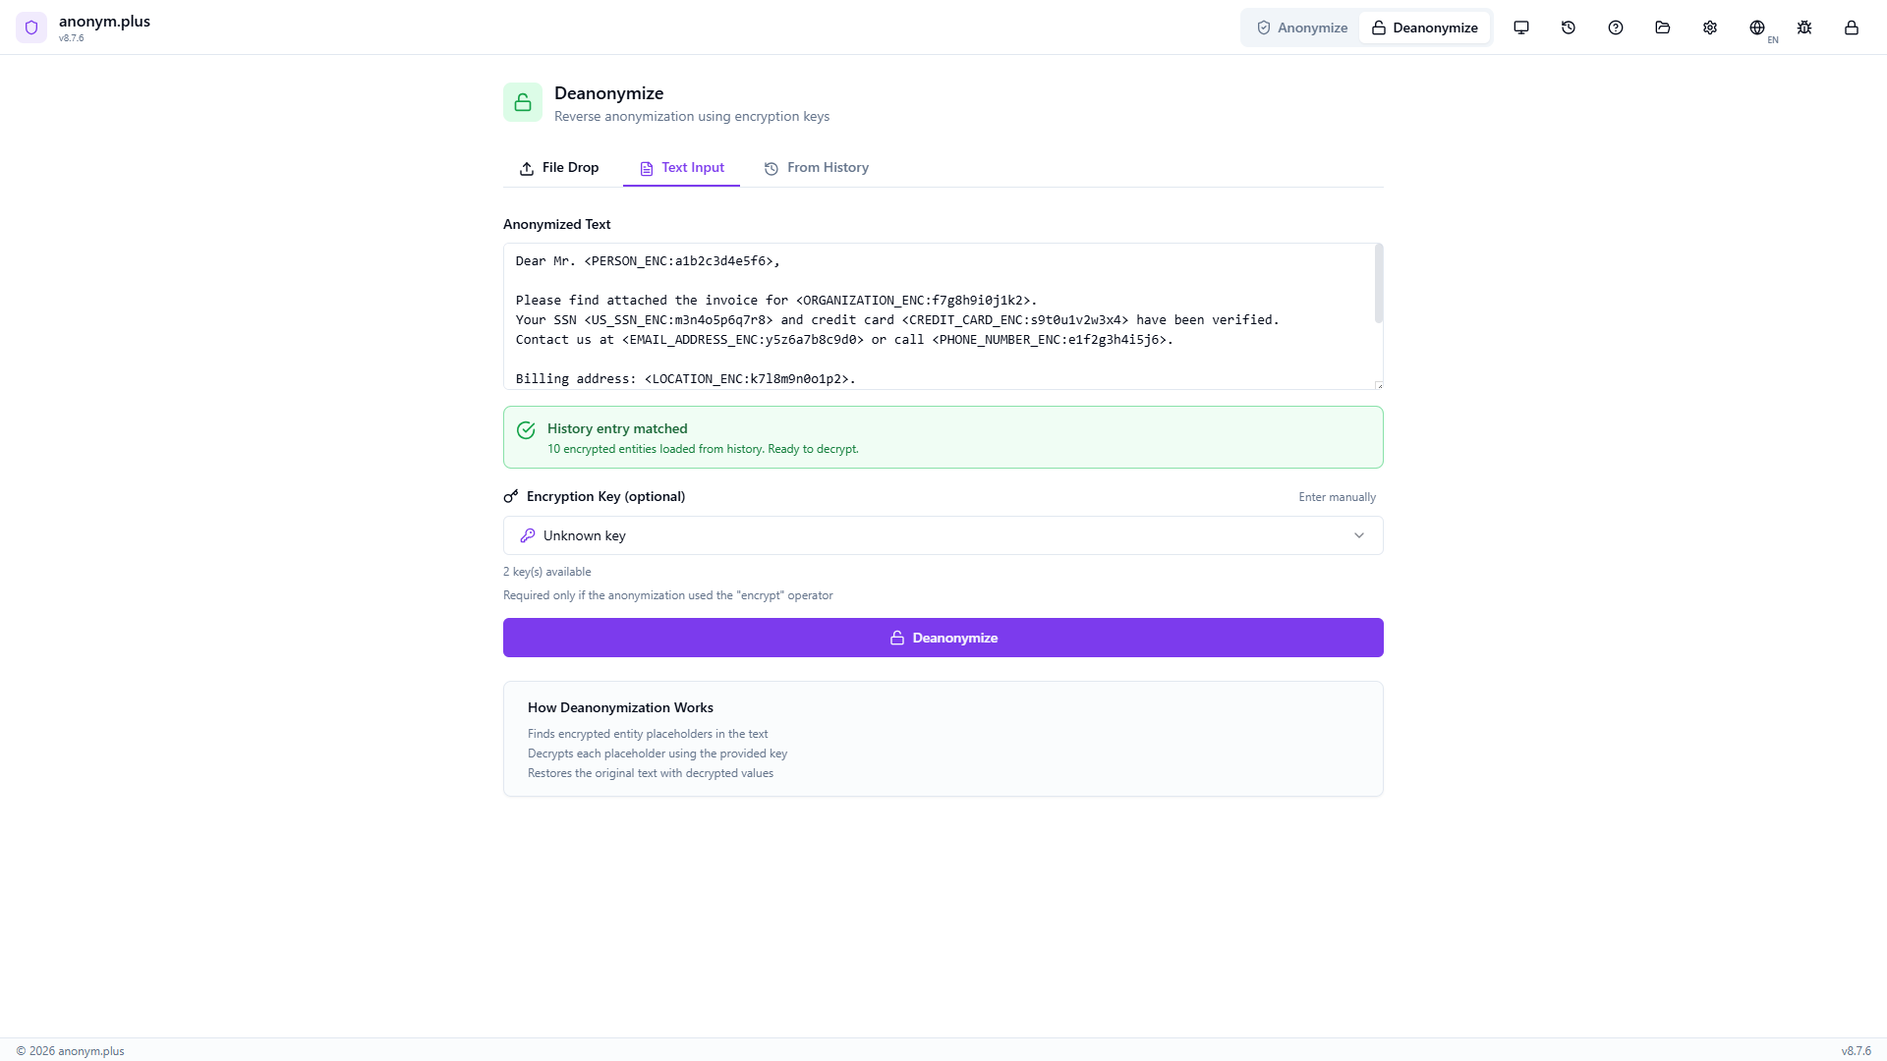Report a bug using the bug icon
This screenshot has width=1887, height=1061.
(x=1804, y=28)
